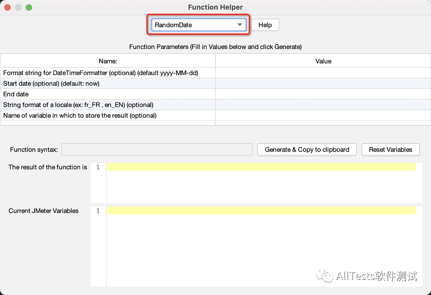Click the 'Value' column header
Screen dimensions: 431x295
(323, 61)
